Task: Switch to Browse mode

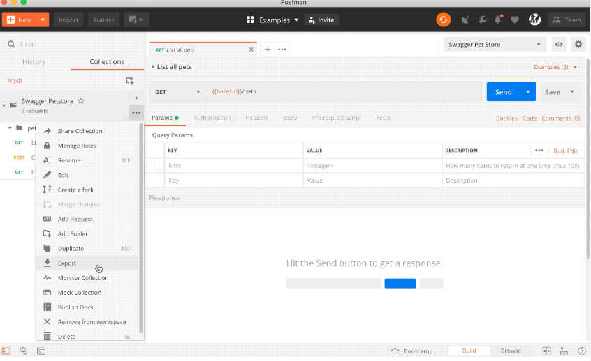Action: coord(511,351)
